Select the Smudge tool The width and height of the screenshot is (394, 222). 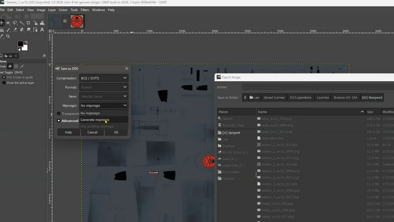[x=29, y=30]
